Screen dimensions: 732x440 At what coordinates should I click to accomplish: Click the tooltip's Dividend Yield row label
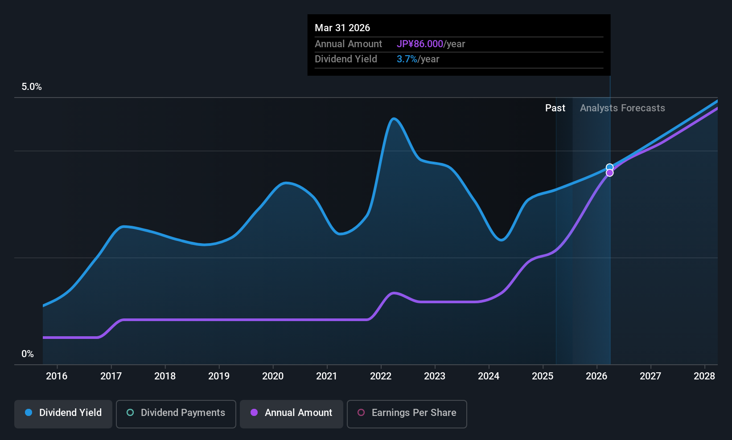pos(346,59)
